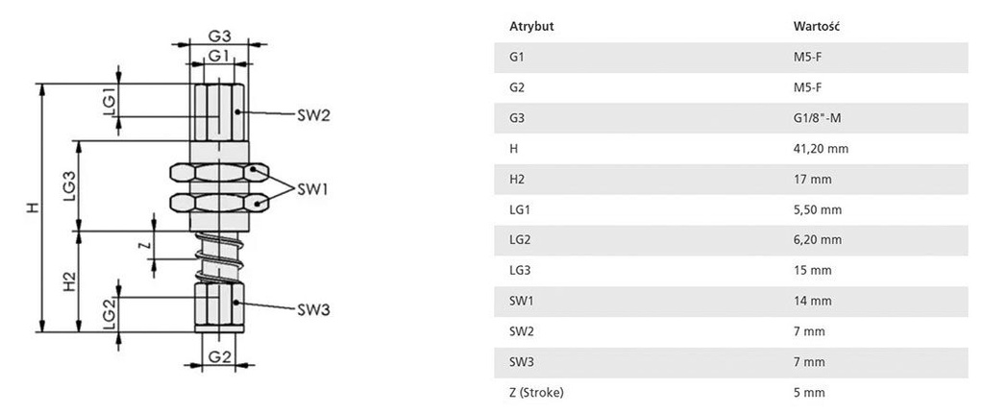The height and width of the screenshot is (414, 984).
Task: Select the H2 attribute cell in the table
Action: (x=517, y=179)
